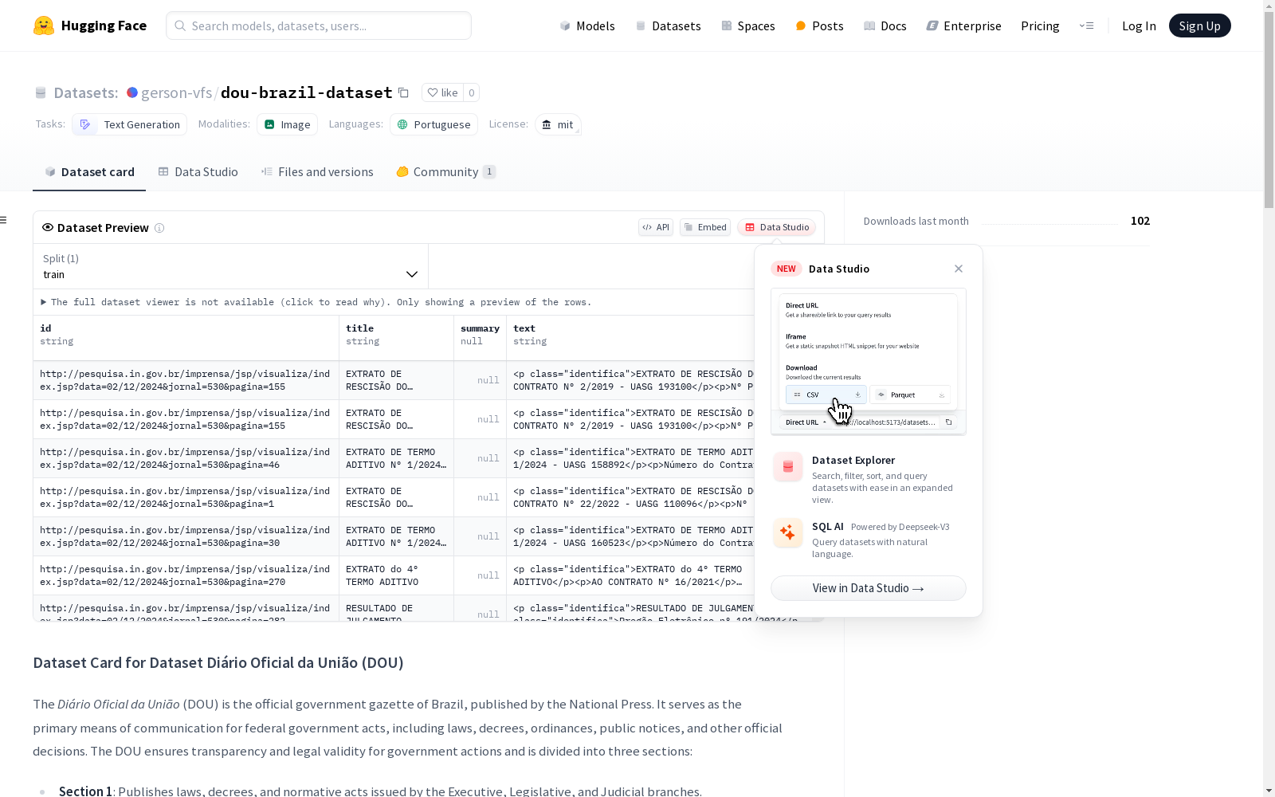
Task: Select the URL cell ending pagina=46
Action: (186, 458)
